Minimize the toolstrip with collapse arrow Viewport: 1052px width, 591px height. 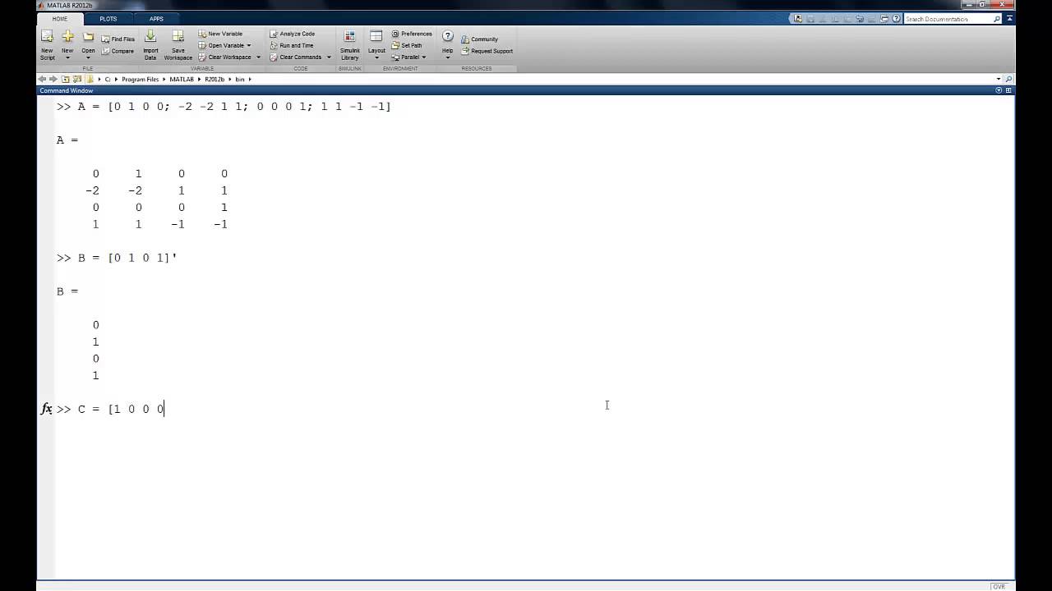1009,19
